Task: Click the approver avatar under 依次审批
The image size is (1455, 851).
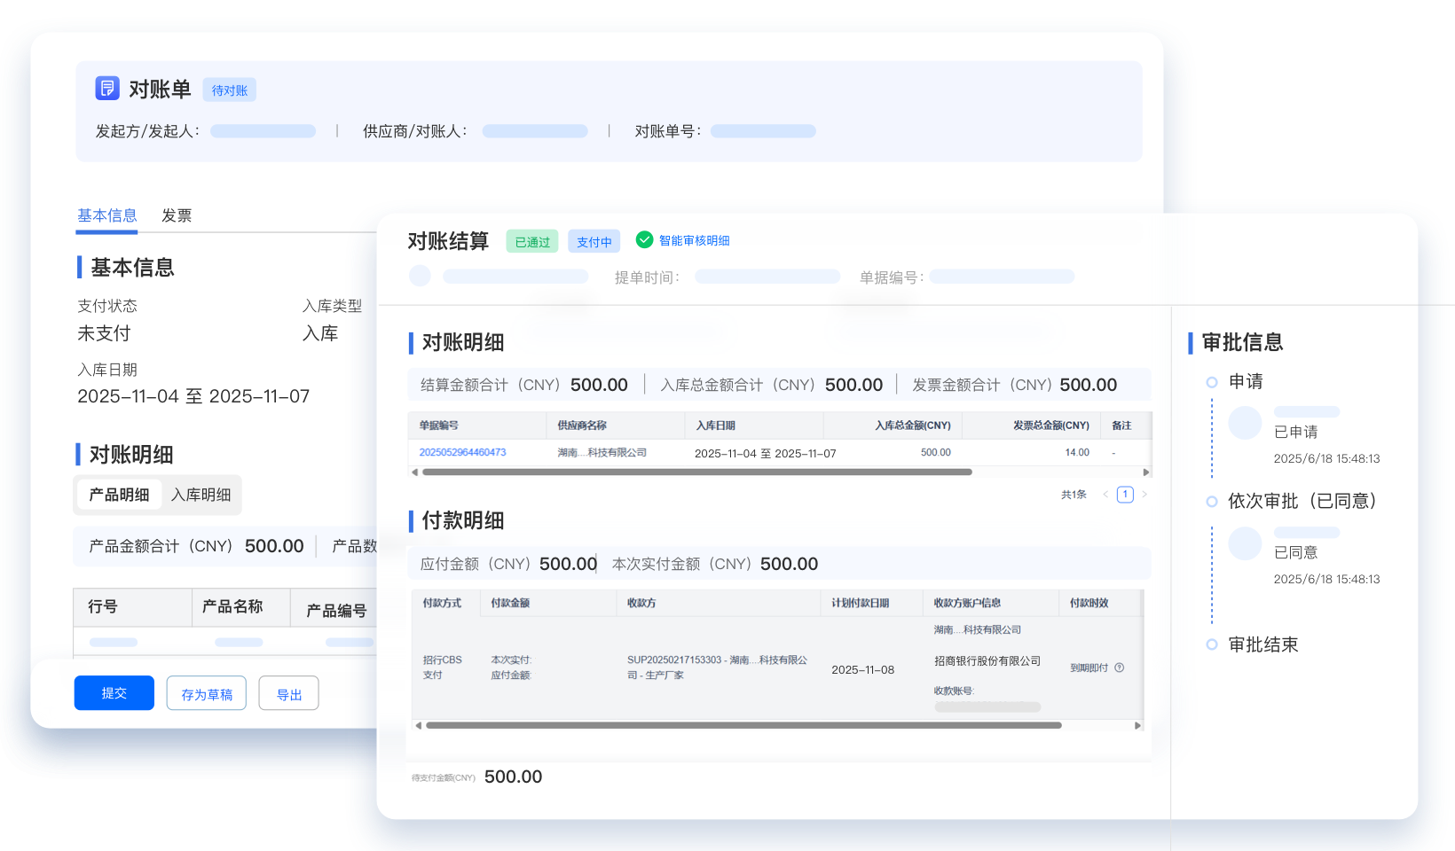Action: pyautogui.click(x=1245, y=543)
